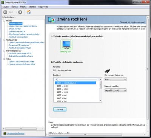Click the Upravit button

(60, 109)
